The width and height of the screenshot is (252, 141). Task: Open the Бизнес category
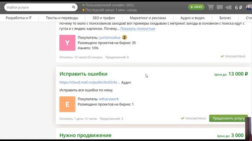225,18
